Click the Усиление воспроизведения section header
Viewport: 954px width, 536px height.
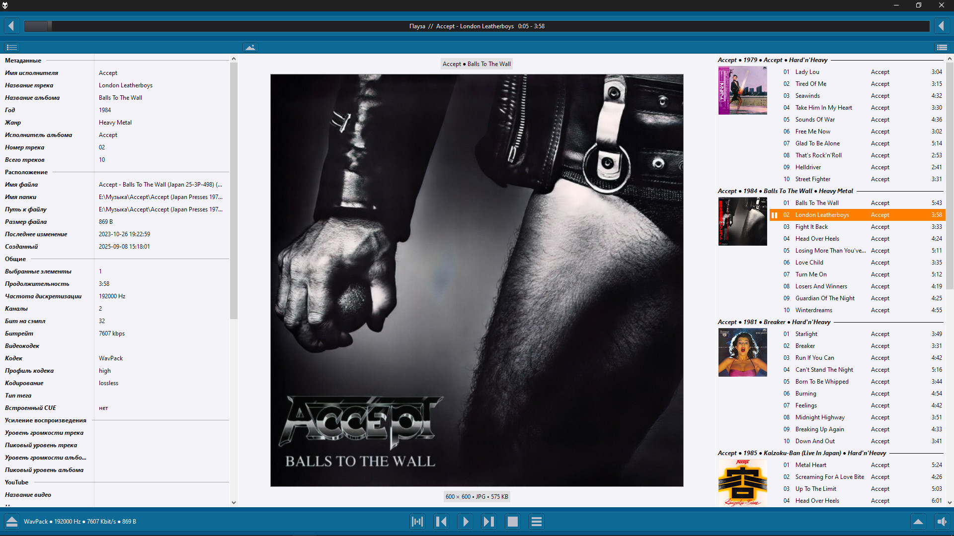[46, 420]
